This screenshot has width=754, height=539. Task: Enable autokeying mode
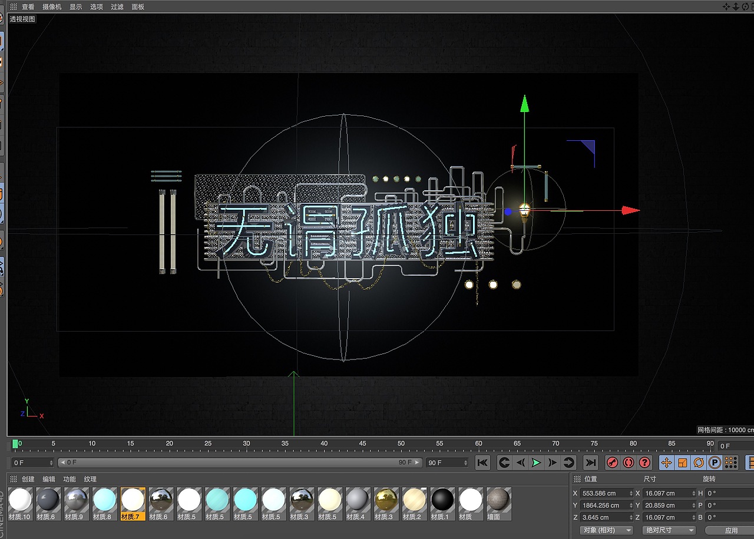(629, 462)
